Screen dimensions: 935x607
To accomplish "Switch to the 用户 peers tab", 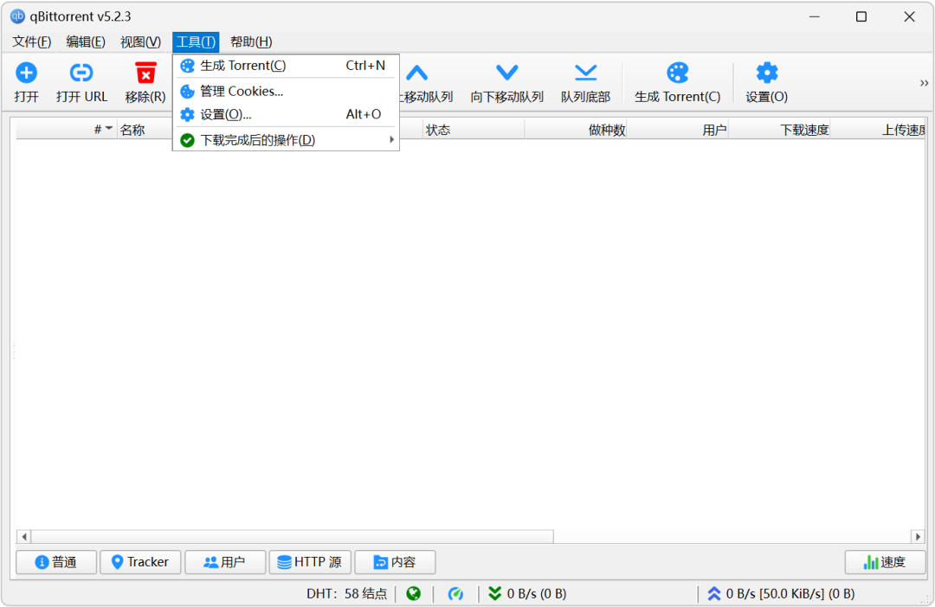I will pos(225,562).
